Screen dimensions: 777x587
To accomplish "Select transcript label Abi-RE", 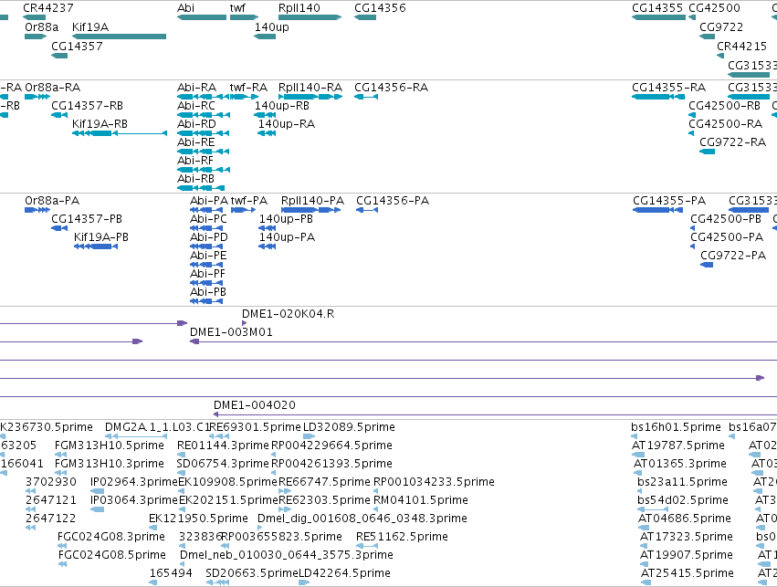I will point(196,142).
